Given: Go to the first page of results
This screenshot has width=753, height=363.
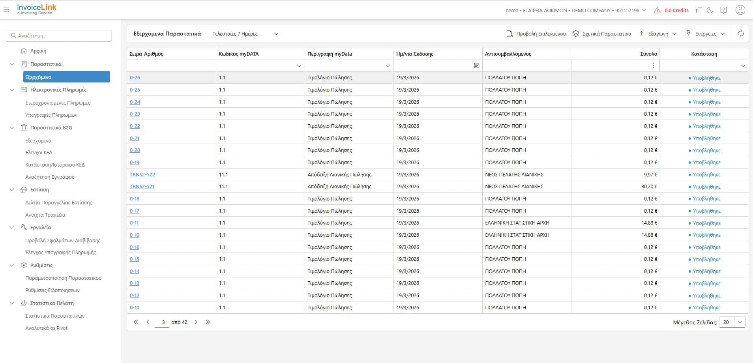Looking at the screenshot, I should click(136, 322).
